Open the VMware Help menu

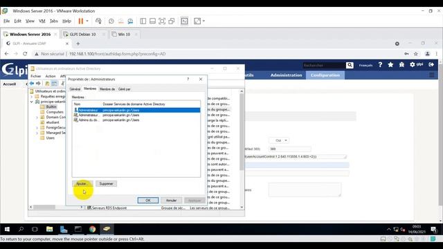tap(66, 21)
